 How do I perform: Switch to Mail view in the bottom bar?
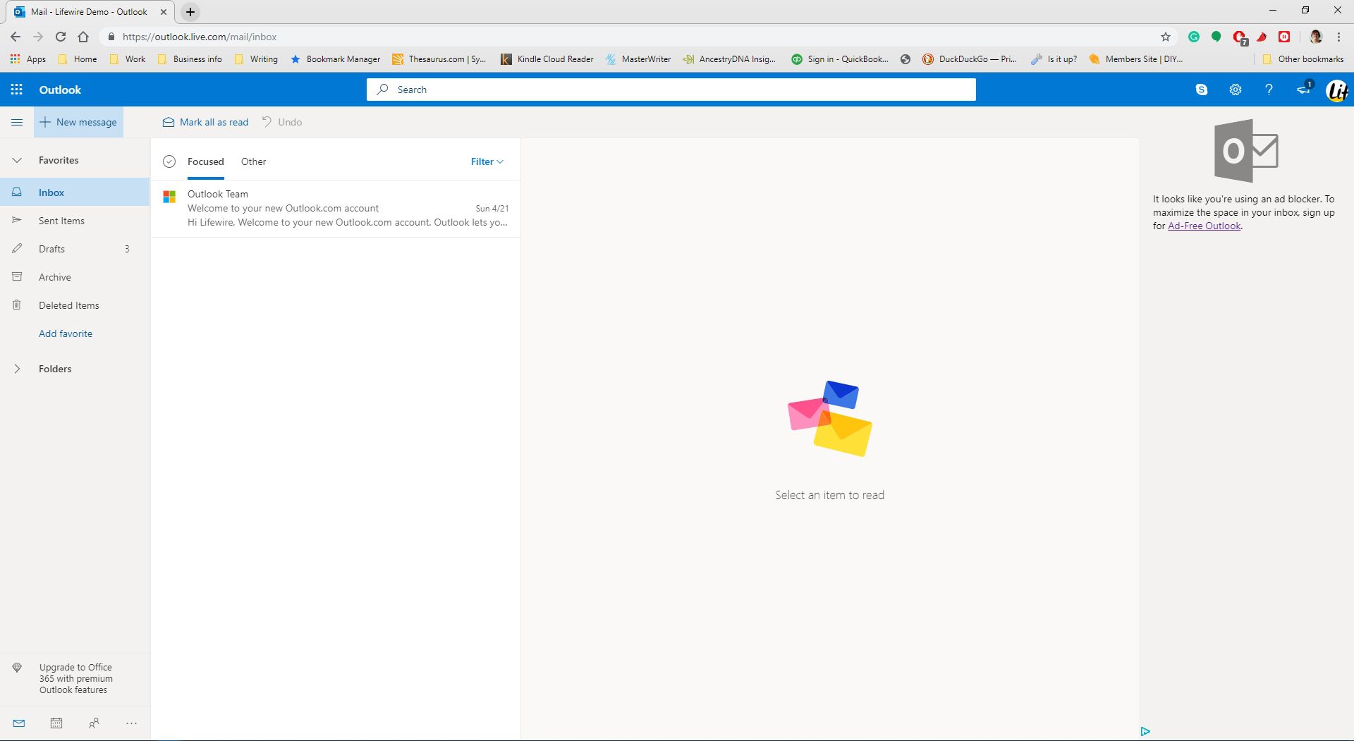[19, 723]
